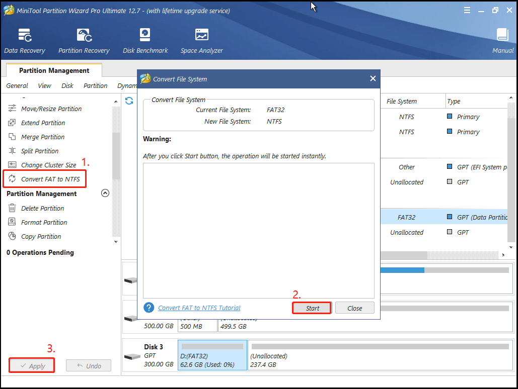
Task: Select the D:(FAT32) partition block on Disk 3
Action: [212, 355]
